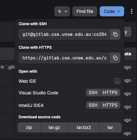Collapse the Code dropdown button
Viewport: 137px width, 140px height.
112,11
